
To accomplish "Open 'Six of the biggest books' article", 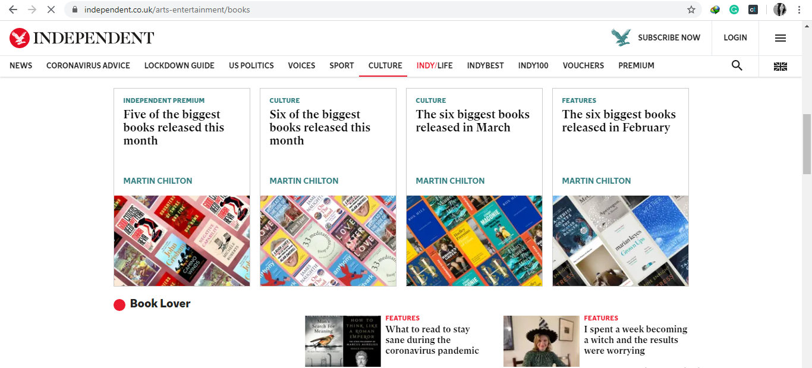I will click(x=320, y=127).
